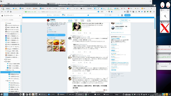Open Twitter メッセージ navigation item
This screenshot has height=96, width=171.
[71, 15]
